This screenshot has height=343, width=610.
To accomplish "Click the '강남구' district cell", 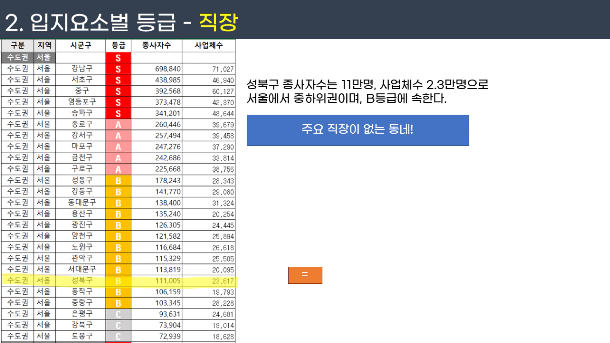I will coord(81,68).
